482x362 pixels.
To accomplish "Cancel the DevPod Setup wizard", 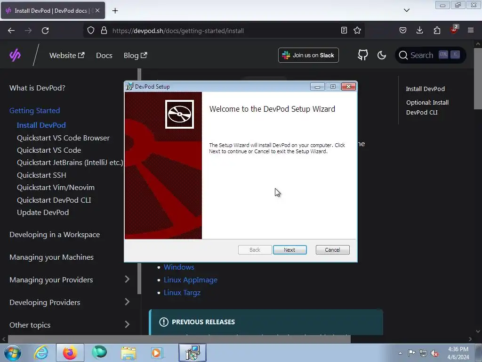I will point(332,250).
